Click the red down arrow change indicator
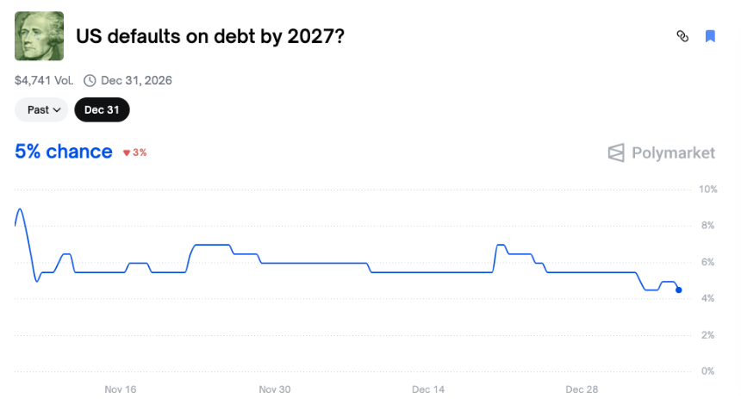 coord(126,153)
